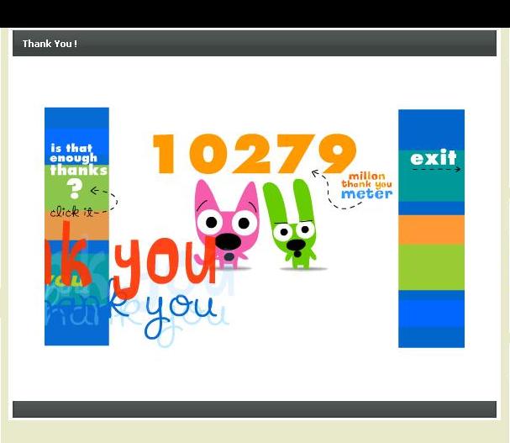Click the pink Hoops character

227,224
